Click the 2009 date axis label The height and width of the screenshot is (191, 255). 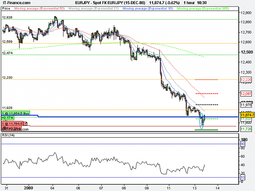[29, 188]
